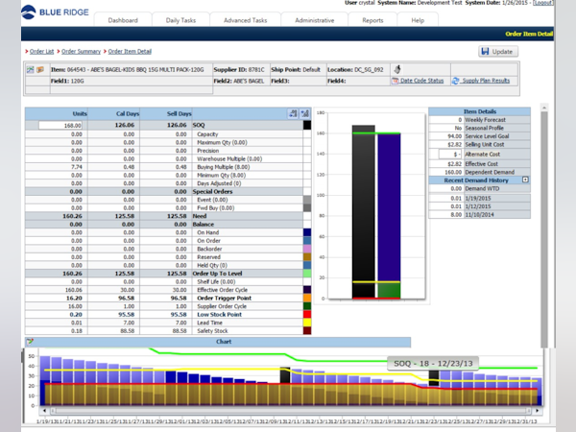Image resolution: width=576 pixels, height=432 pixels.
Task: Click the orange item box icon
Action: [40, 69]
